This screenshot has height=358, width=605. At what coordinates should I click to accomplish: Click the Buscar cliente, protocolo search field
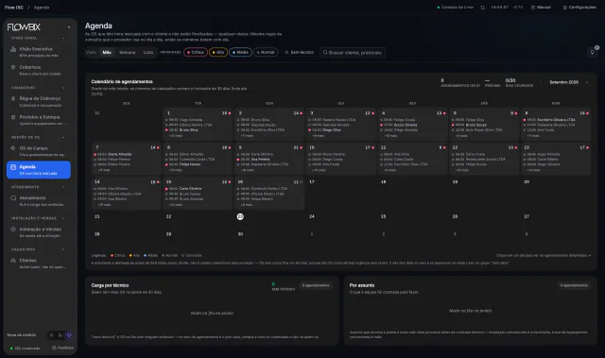353,52
